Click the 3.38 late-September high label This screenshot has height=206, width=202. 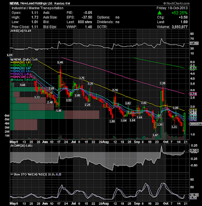click(x=162, y=83)
